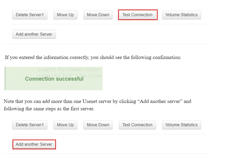Click Volume Statistics in the bottom button row
Image resolution: width=232 pixels, height=159 pixels.
pos(181,125)
